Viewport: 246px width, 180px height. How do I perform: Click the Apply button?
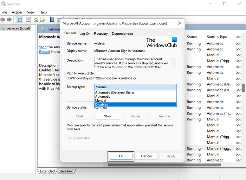[x=171, y=156]
